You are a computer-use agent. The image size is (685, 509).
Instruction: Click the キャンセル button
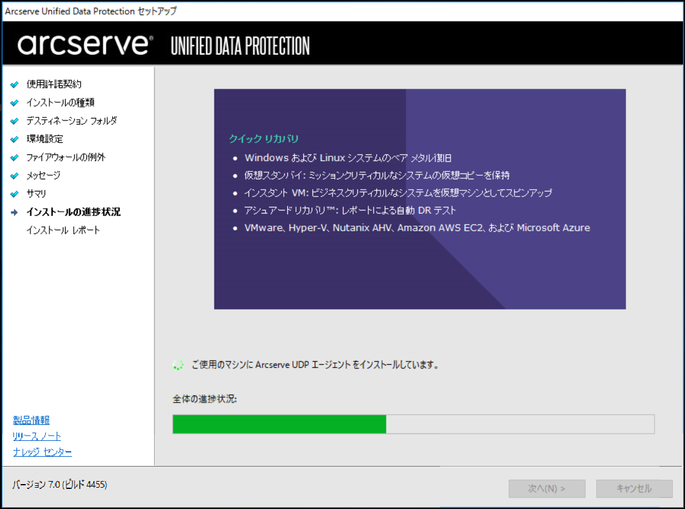pos(634,488)
